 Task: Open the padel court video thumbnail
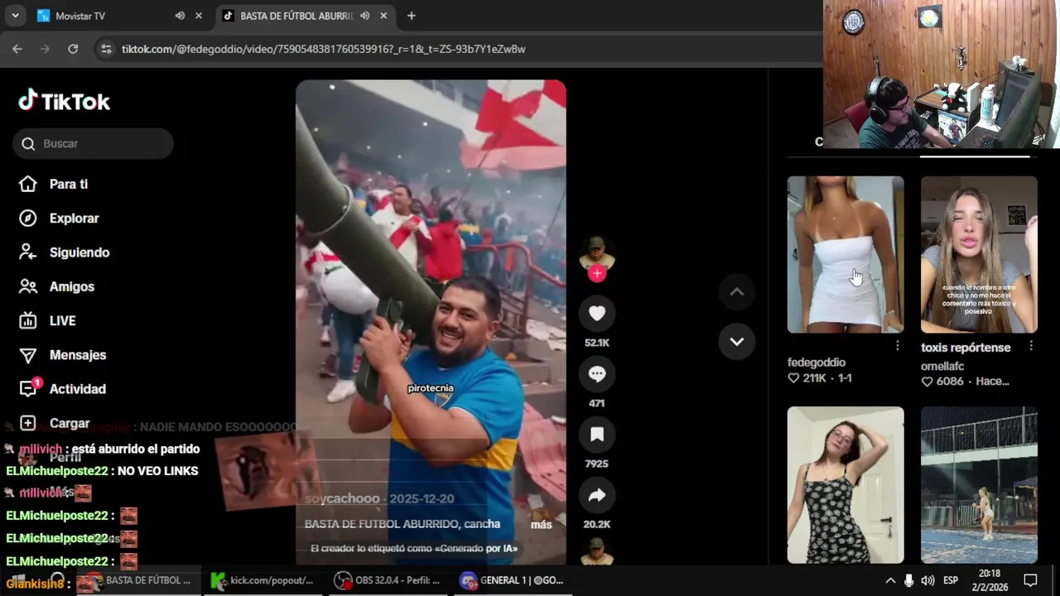tap(979, 485)
